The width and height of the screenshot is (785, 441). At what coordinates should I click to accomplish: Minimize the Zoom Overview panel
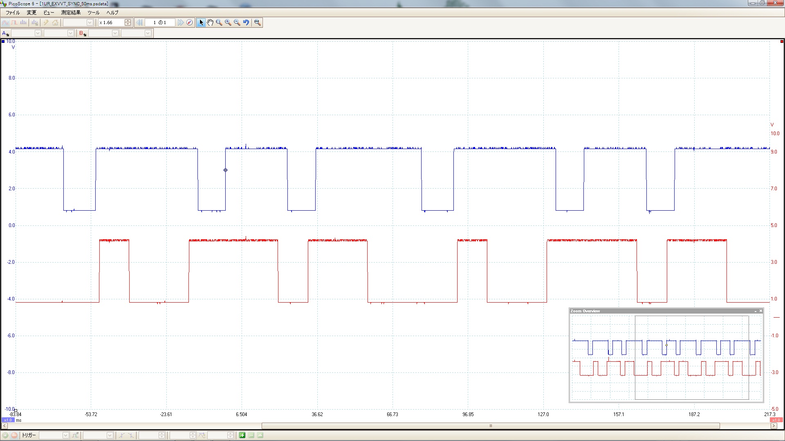click(755, 311)
